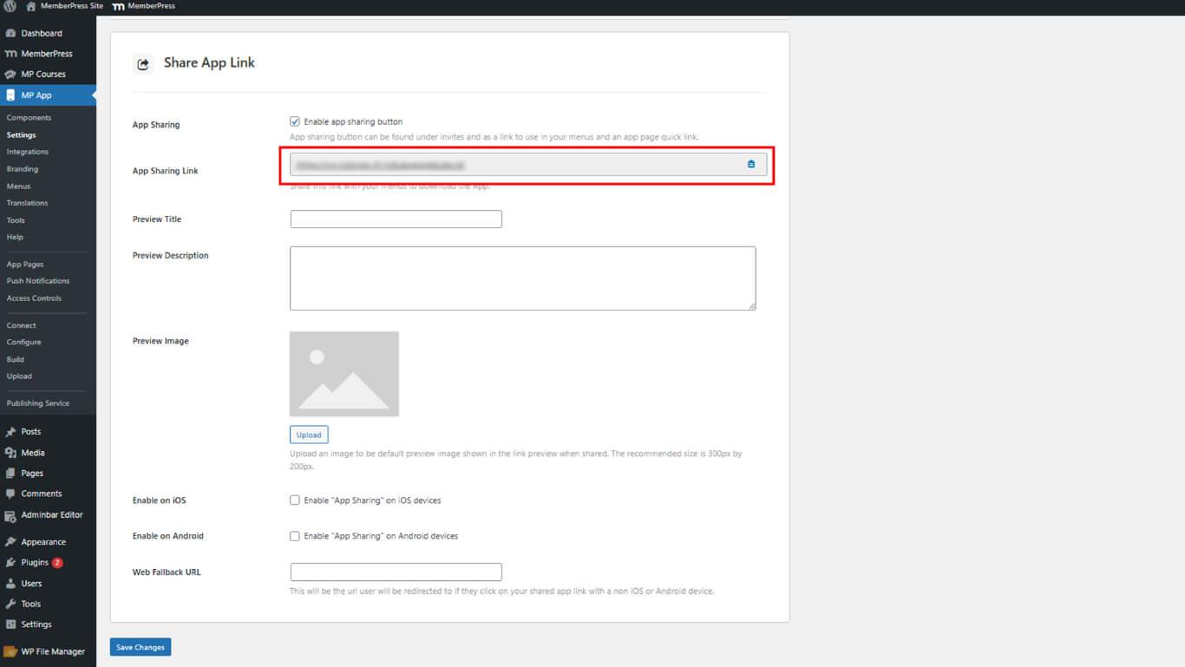Open Push Notifications in the sidebar
This screenshot has height=667, width=1185.
[x=38, y=281]
